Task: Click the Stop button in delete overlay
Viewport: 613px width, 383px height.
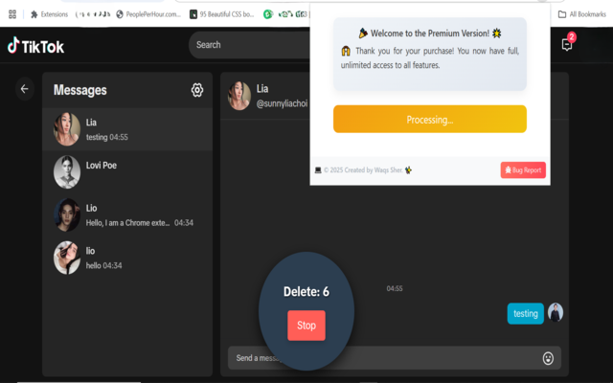Action: (306, 326)
